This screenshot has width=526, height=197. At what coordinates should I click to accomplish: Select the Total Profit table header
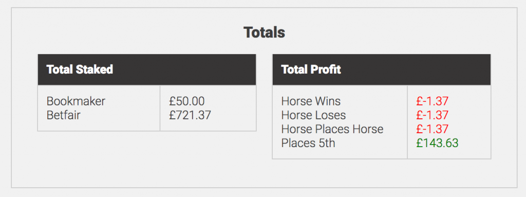[382, 69]
